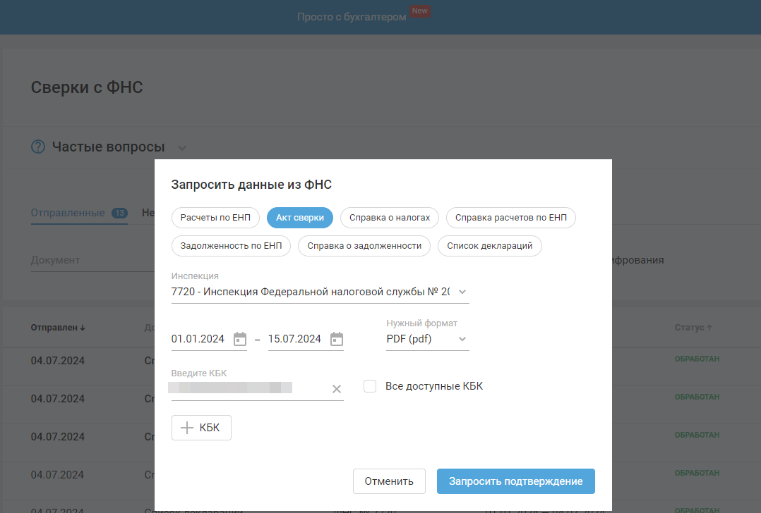The width and height of the screenshot is (761, 513).
Task: Click the 'Введите КБК' input field
Action: (x=247, y=388)
